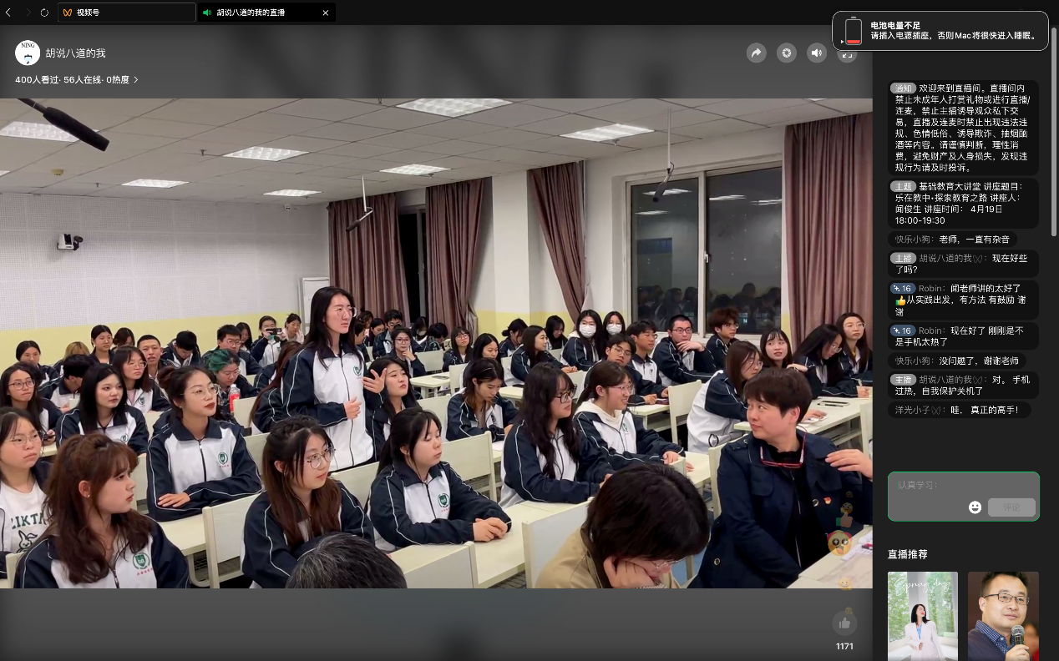The width and height of the screenshot is (1059, 661).
Task: Click the 视频号 logo icon in the first tab
Action: click(x=68, y=13)
